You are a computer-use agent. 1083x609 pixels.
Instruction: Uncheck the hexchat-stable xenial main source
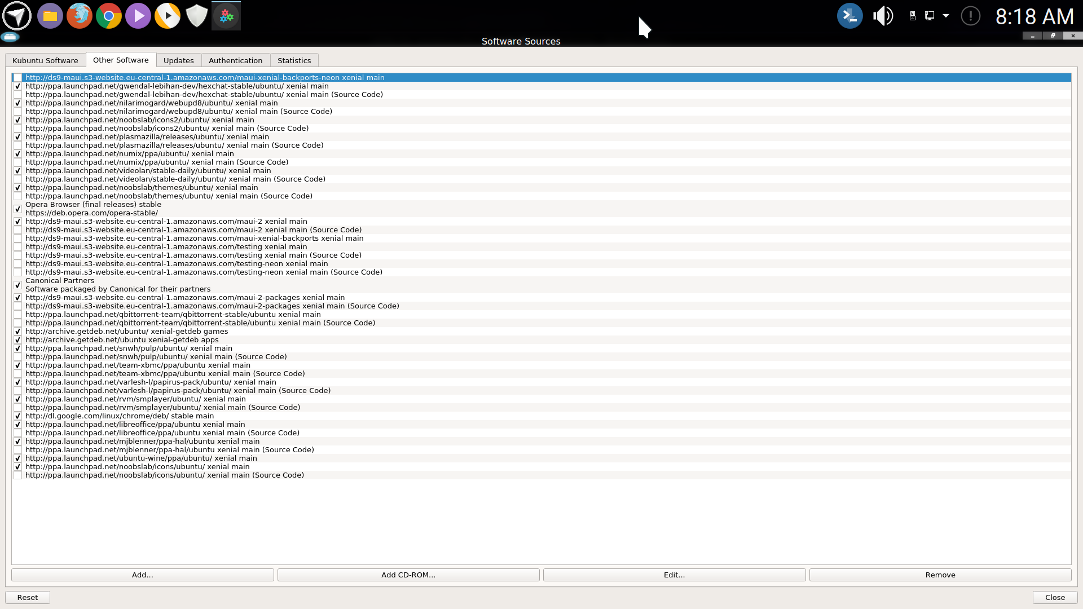18,86
